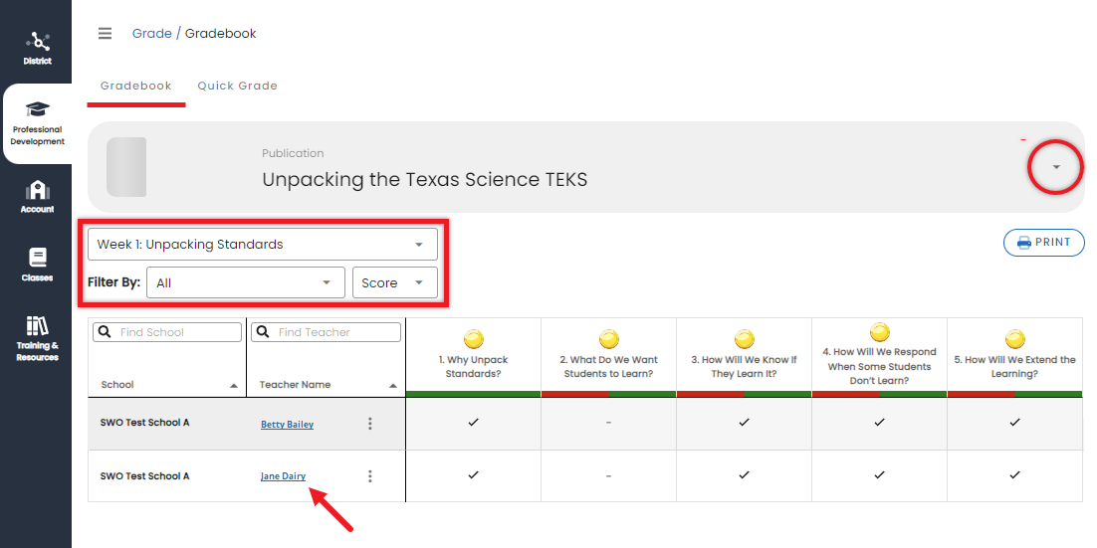Switch to the Quick Grade tab

[x=237, y=86]
